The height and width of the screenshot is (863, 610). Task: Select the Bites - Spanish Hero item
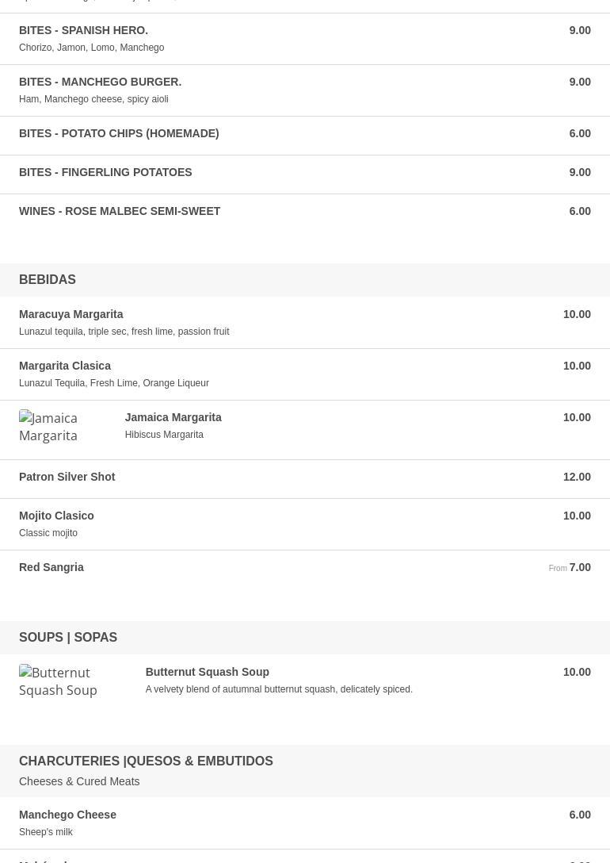305,39
